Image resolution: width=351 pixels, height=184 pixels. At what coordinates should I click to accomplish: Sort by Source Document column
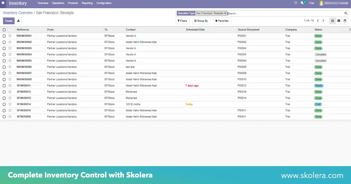249,30
